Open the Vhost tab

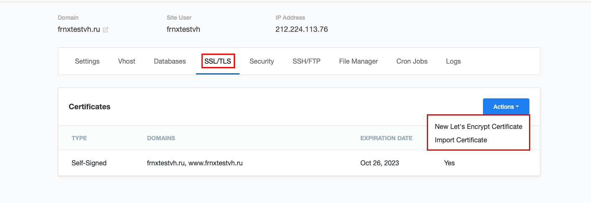tap(126, 61)
